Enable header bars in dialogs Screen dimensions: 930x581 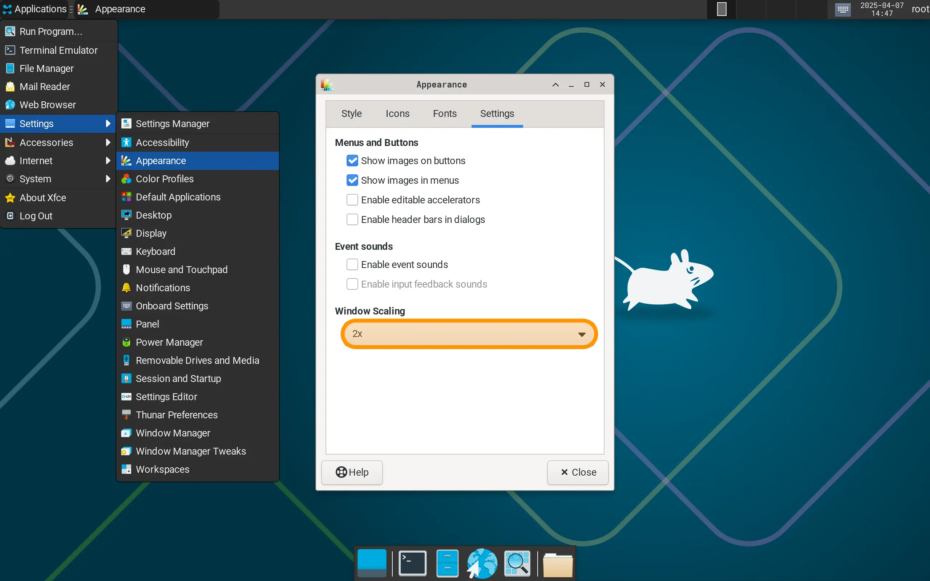[x=352, y=219]
